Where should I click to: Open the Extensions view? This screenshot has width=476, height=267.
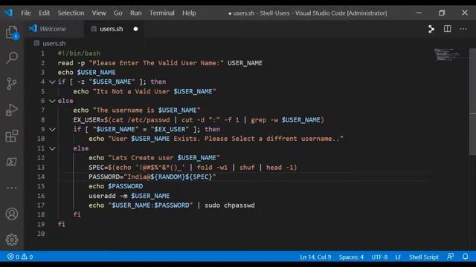click(12, 136)
